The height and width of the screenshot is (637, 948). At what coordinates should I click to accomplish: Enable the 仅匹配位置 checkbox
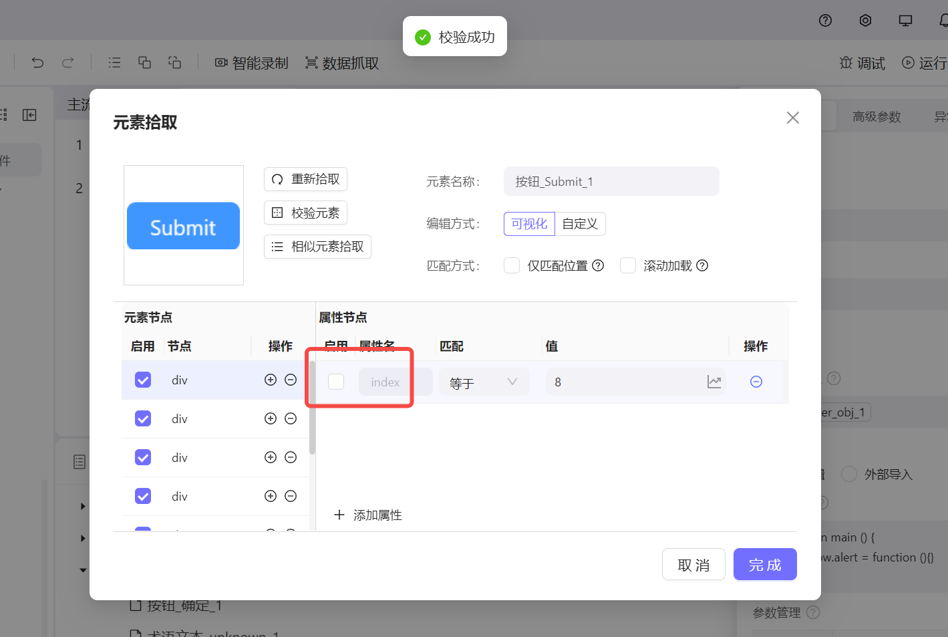pyautogui.click(x=511, y=265)
